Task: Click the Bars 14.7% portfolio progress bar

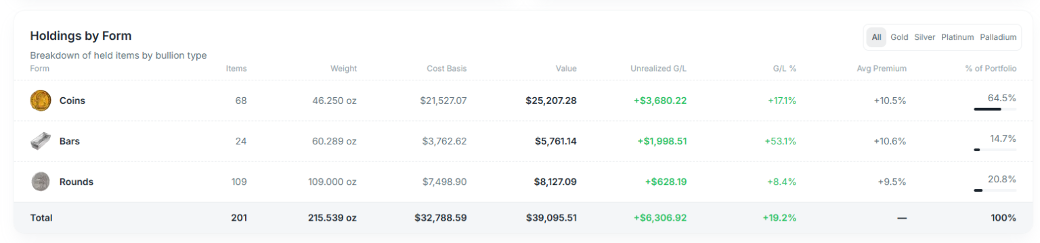Action: pos(995,149)
